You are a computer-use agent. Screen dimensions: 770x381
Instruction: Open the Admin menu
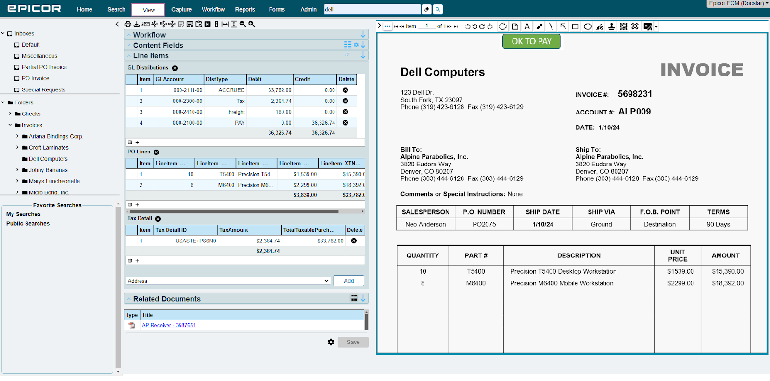pyautogui.click(x=308, y=9)
